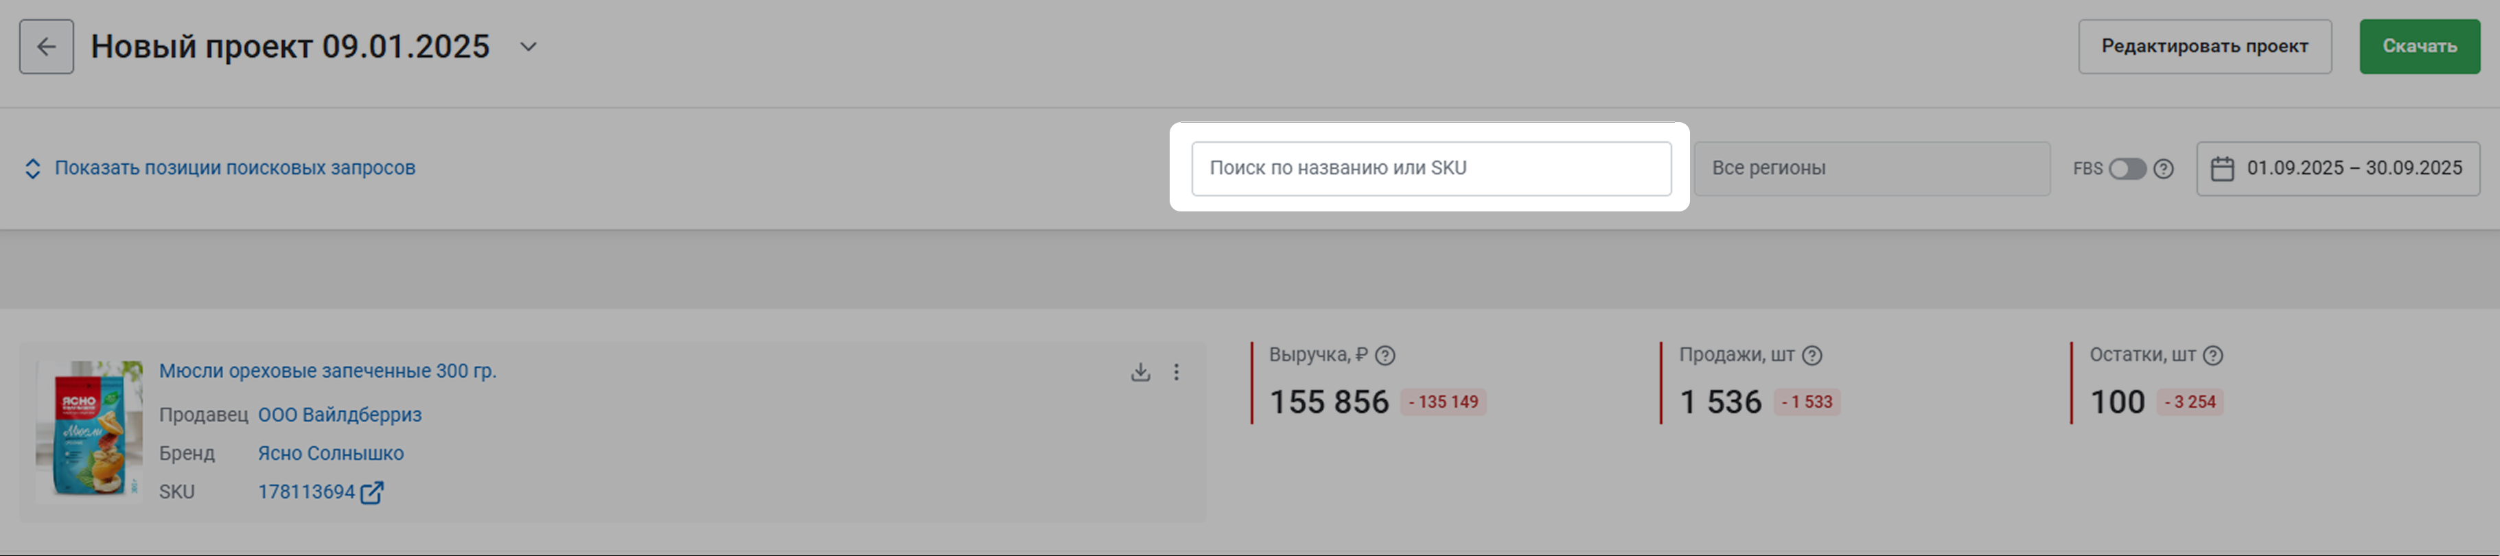This screenshot has width=2500, height=556.
Task: Expand Показать позиции поисковых запросов
Action: coord(220,168)
